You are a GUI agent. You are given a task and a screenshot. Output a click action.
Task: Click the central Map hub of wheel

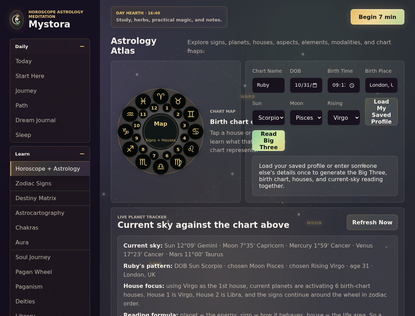tap(161, 132)
